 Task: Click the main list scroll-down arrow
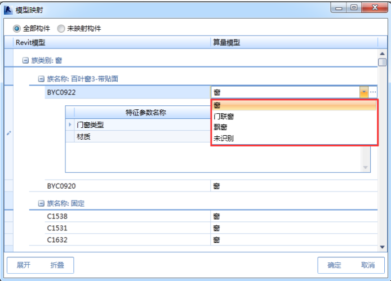coord(383,247)
